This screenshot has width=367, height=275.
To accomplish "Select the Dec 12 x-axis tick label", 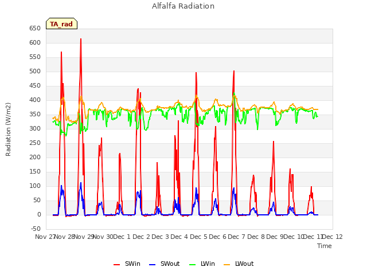I will coord(333,237).
